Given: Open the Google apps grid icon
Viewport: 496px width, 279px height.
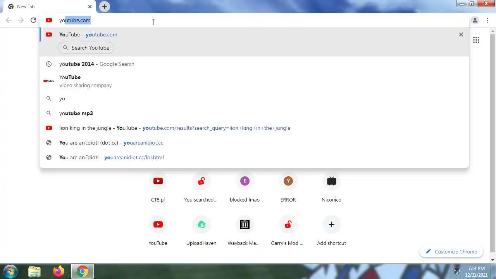Looking at the screenshot, I should (476, 40).
